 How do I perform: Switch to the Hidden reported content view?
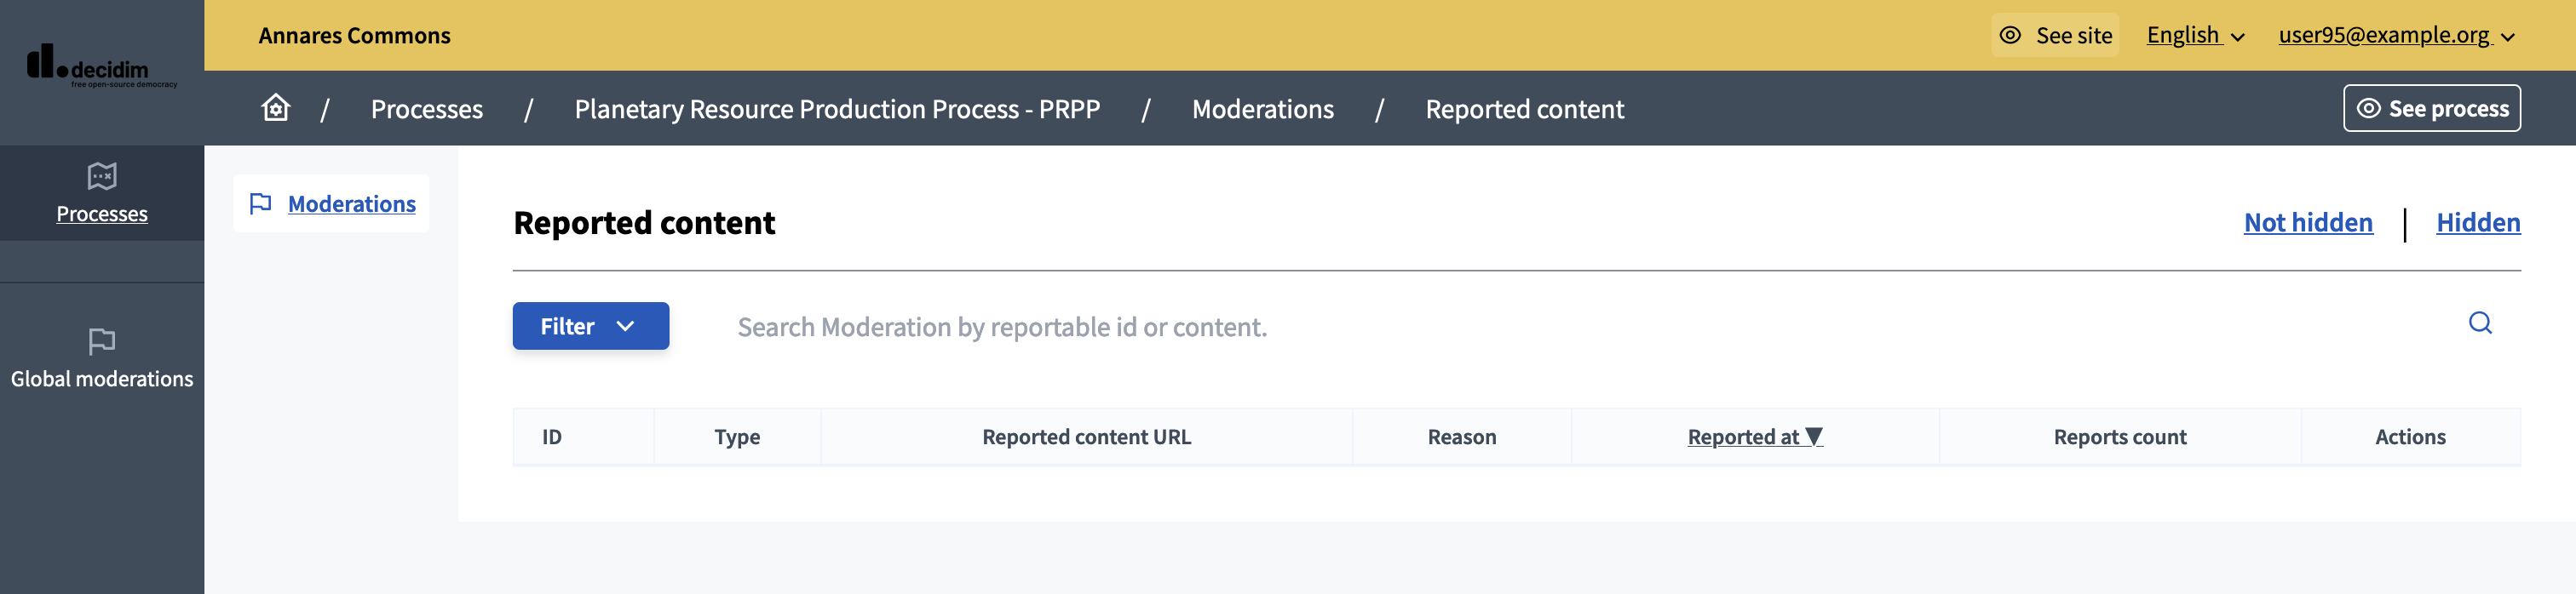(2478, 223)
